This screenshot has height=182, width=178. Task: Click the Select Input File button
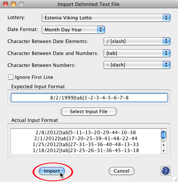tap(89, 111)
